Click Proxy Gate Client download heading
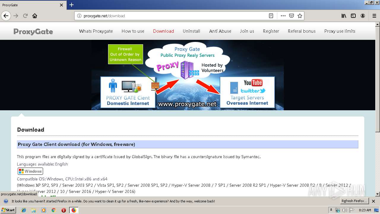Screen dimensions: 380x214 76,144
